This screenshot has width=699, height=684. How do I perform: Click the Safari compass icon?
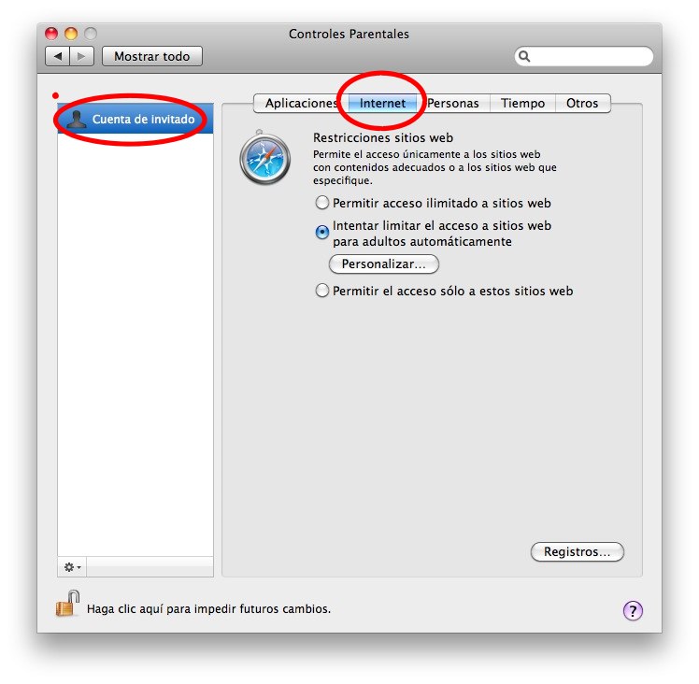[x=264, y=158]
